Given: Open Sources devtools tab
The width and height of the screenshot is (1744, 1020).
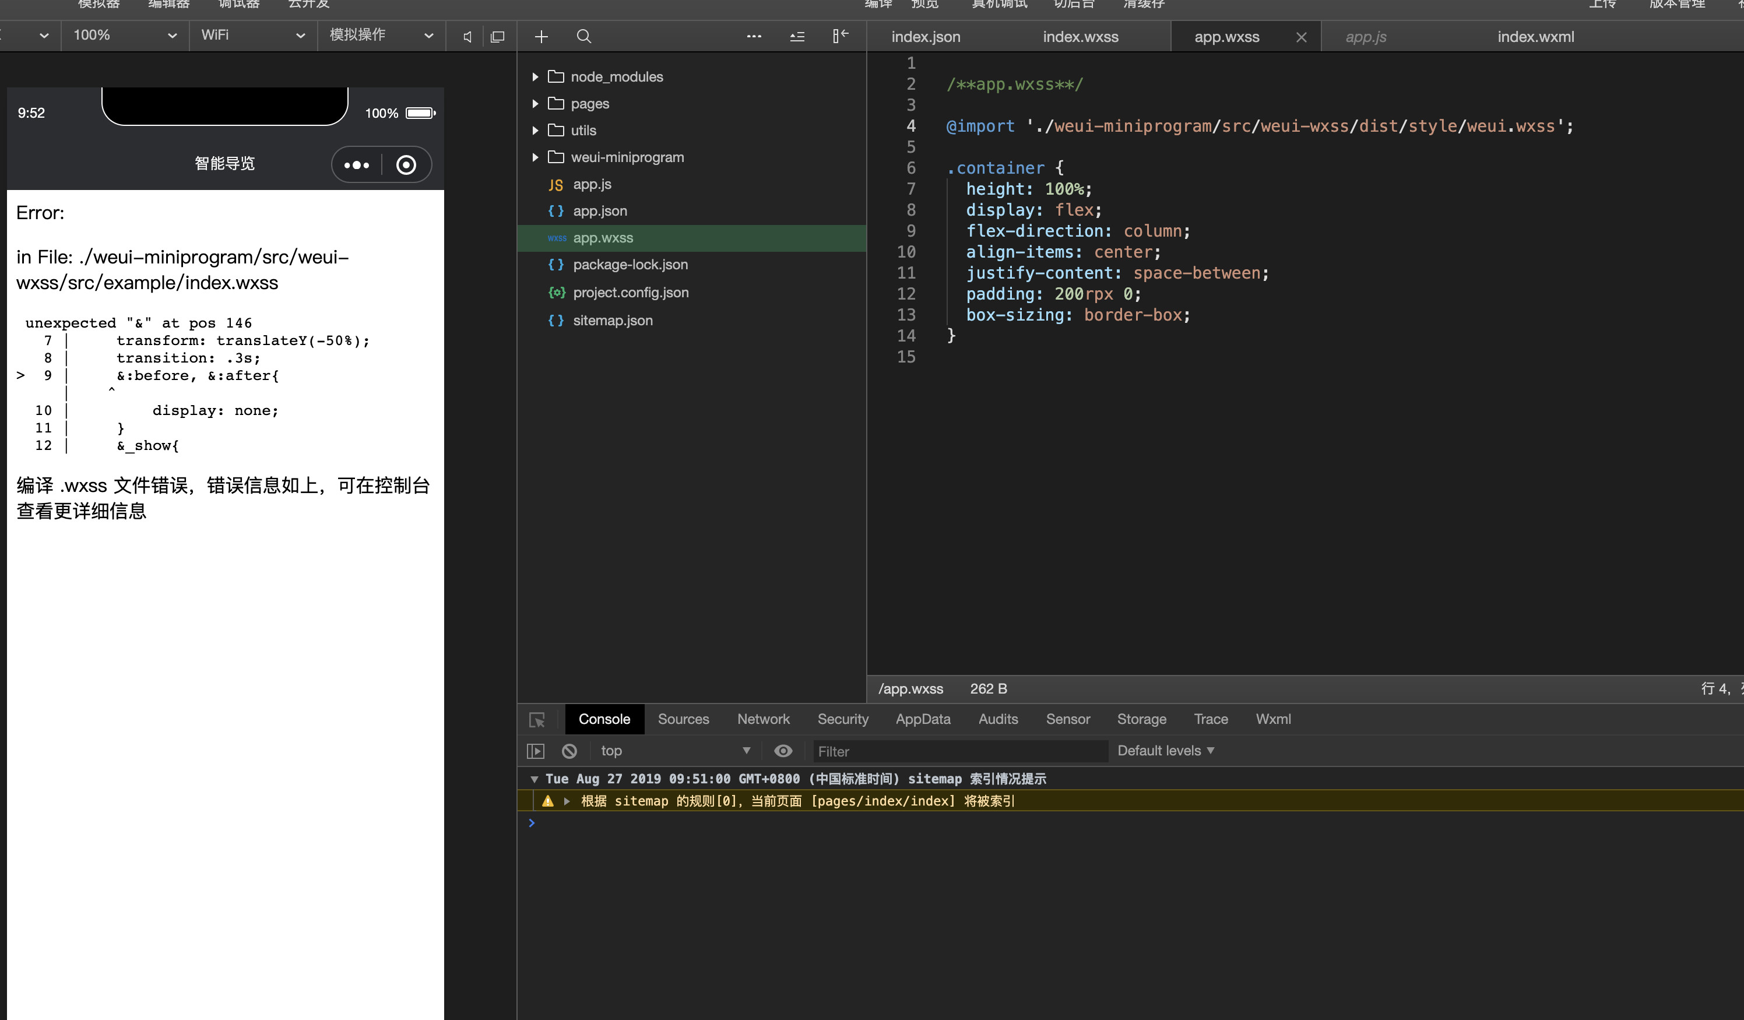Looking at the screenshot, I should pos(683,719).
